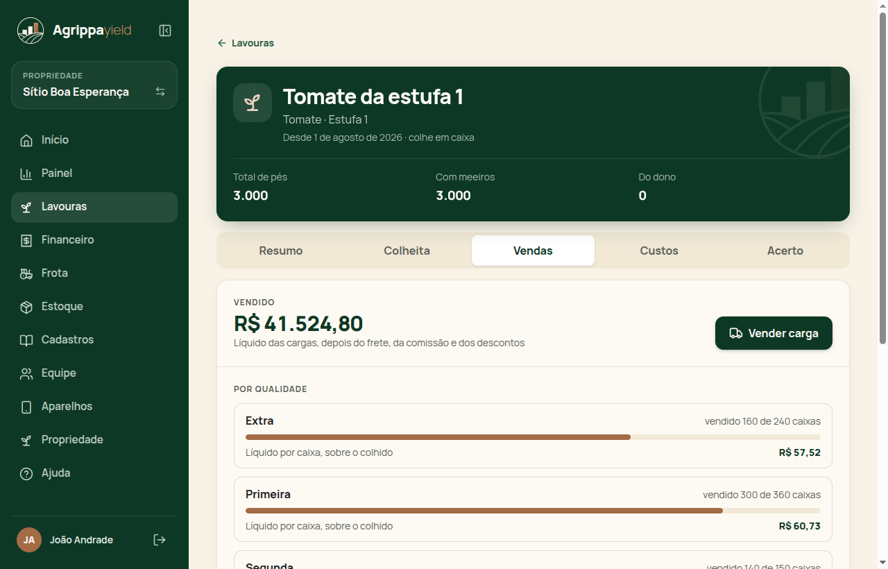
Task: Click the Painel bar chart icon
Action: 26,173
